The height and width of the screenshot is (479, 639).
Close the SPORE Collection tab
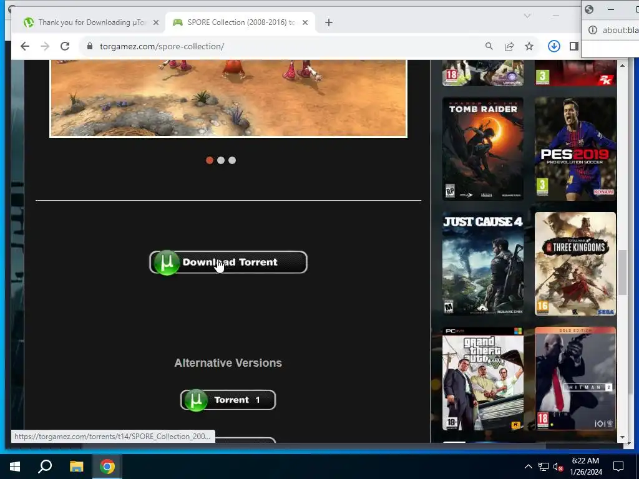pyautogui.click(x=305, y=22)
